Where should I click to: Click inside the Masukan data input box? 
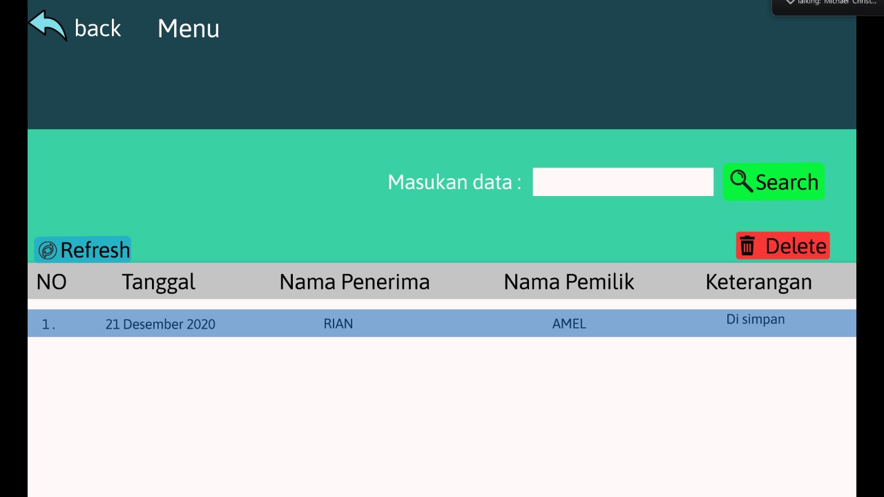pyautogui.click(x=622, y=182)
